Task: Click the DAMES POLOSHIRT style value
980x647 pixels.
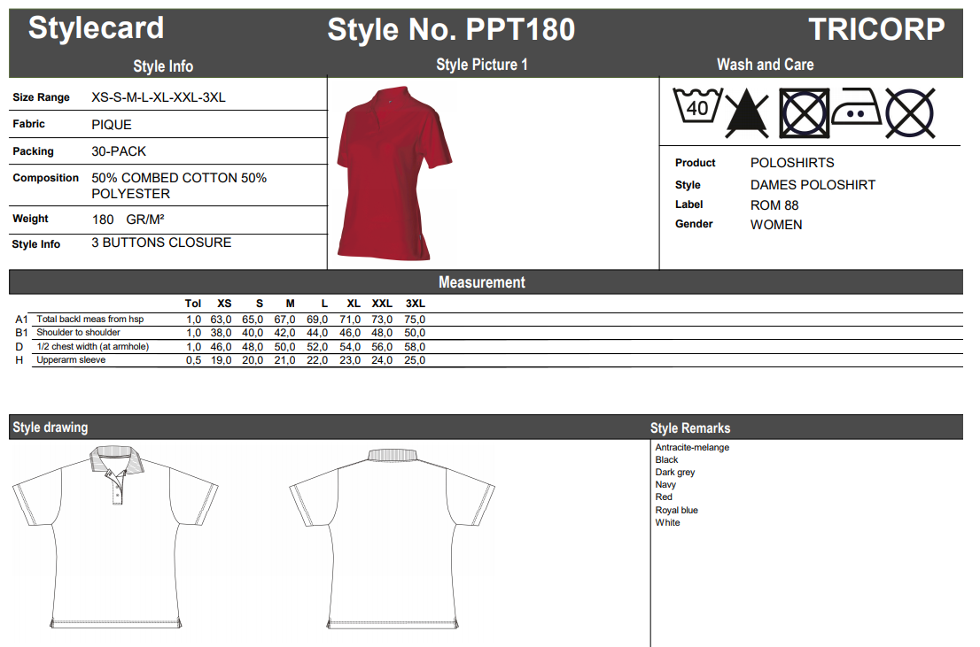Action: [813, 185]
